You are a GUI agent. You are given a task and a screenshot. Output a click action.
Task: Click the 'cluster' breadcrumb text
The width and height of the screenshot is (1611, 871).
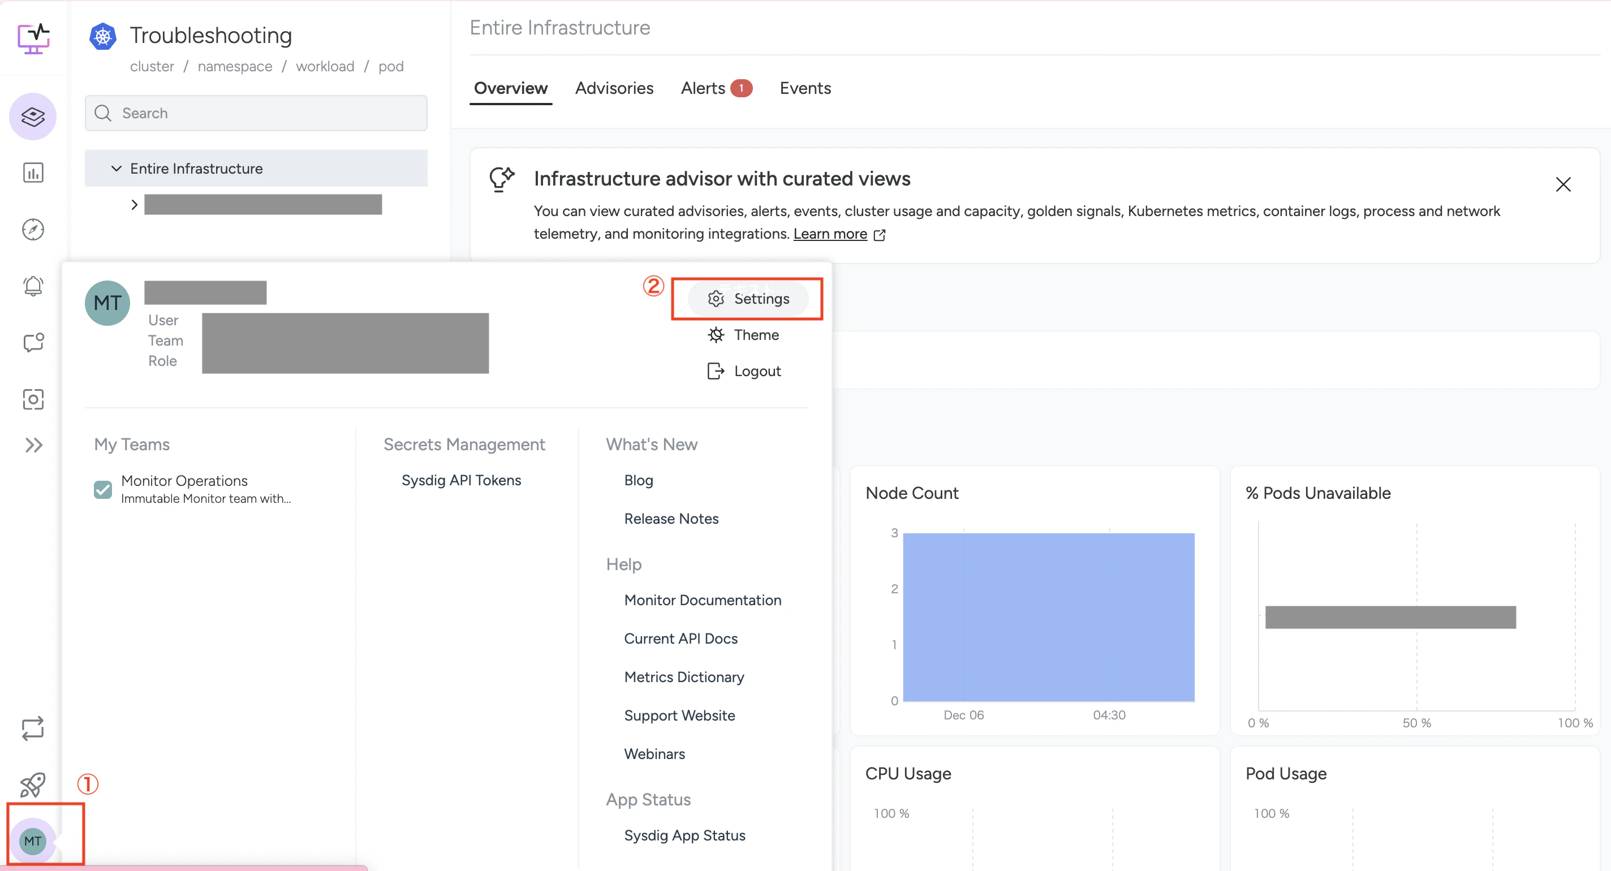[152, 66]
